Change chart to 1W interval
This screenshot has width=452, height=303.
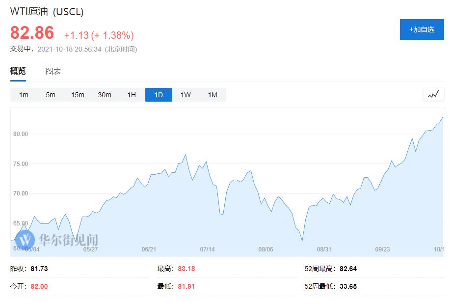186,95
